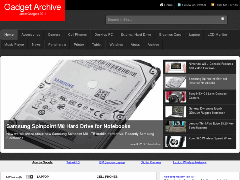Open the General Dynamics Itronix notebook thumbnail
The image size is (240, 180).
(x=176, y=112)
